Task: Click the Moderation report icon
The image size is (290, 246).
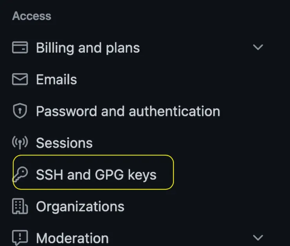Action: pyautogui.click(x=20, y=237)
